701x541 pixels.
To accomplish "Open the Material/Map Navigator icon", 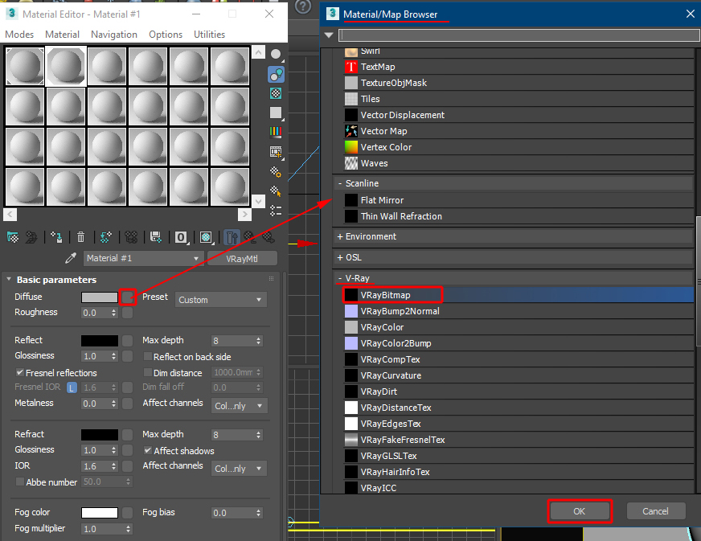I will click(x=276, y=210).
